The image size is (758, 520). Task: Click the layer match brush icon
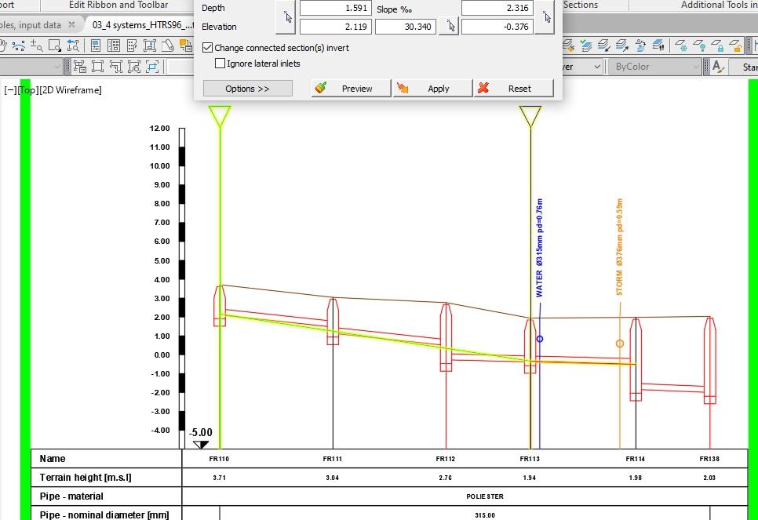click(568, 46)
